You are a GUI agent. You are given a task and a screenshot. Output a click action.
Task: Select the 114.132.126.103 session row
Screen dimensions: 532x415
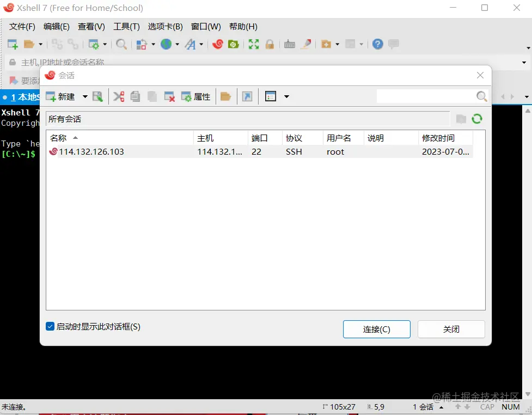260,152
